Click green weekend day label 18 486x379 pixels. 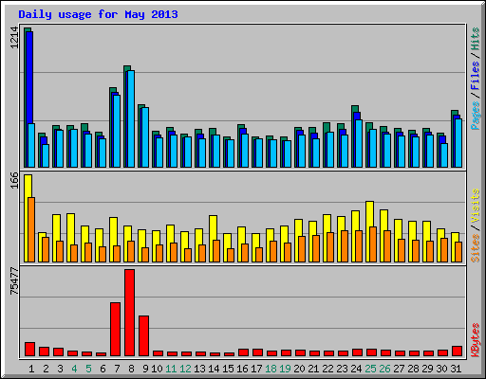click(271, 369)
